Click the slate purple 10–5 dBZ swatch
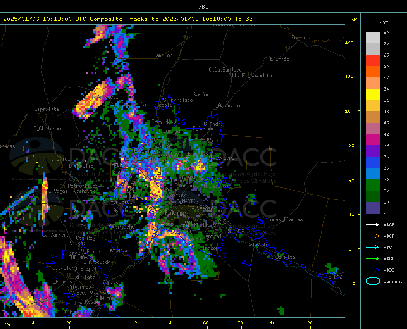 click(x=373, y=208)
